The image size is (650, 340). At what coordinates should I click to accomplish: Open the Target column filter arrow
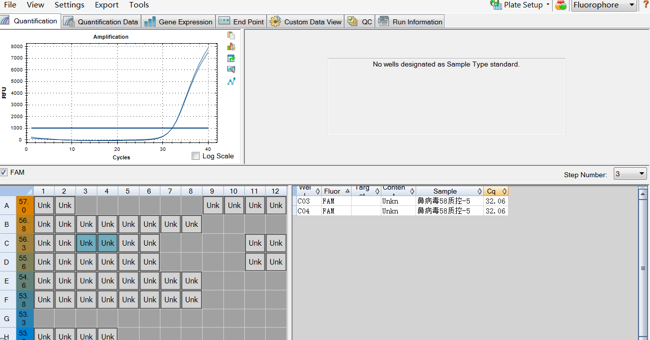377,191
